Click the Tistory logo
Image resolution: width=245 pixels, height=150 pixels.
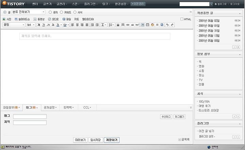click(x=13, y=4)
